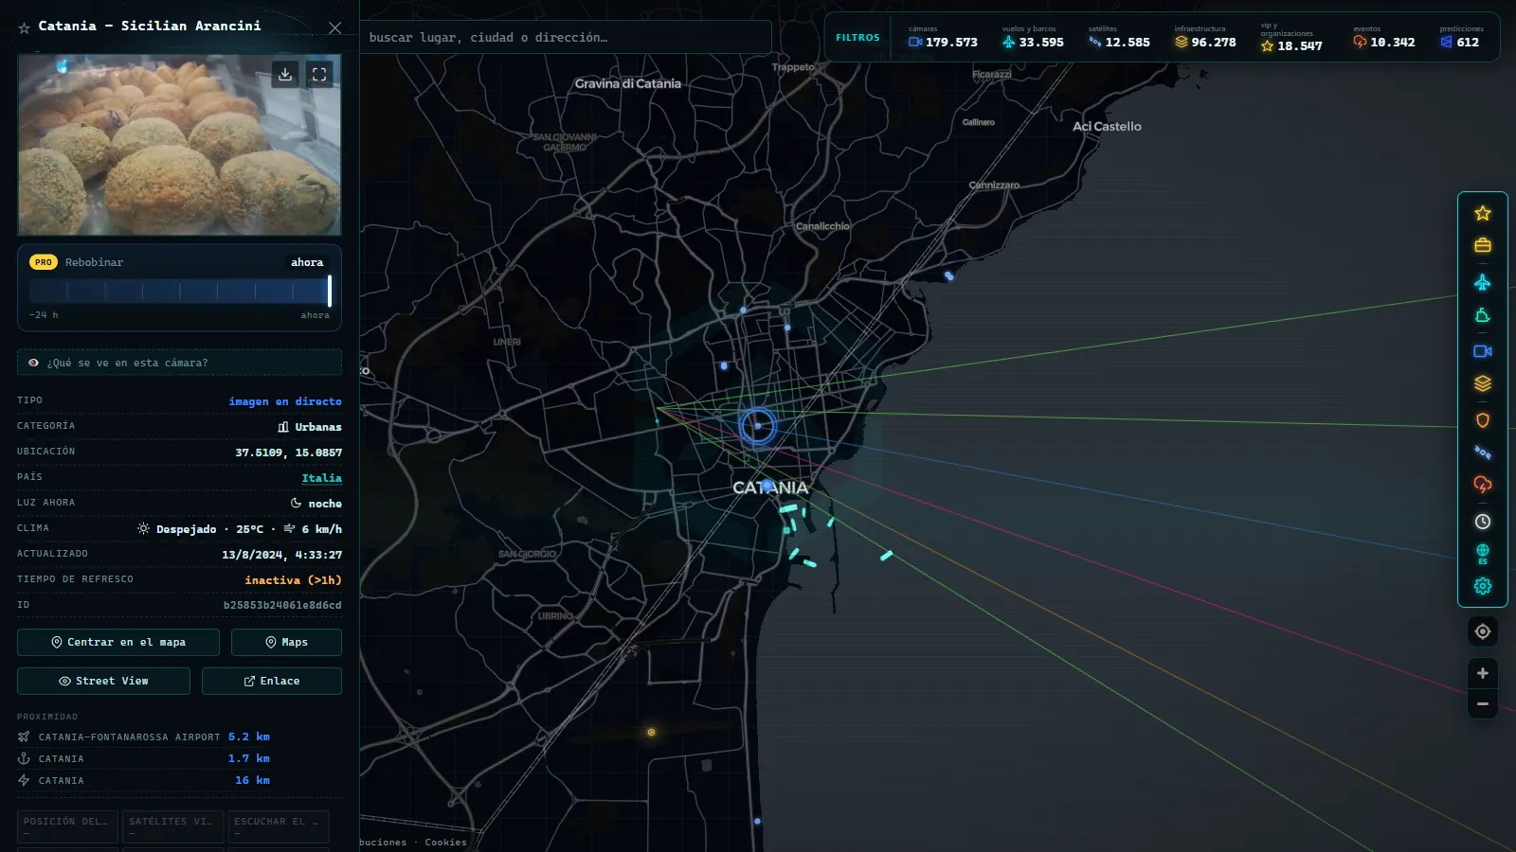Zoom out the map with minus button

pyautogui.click(x=1483, y=704)
